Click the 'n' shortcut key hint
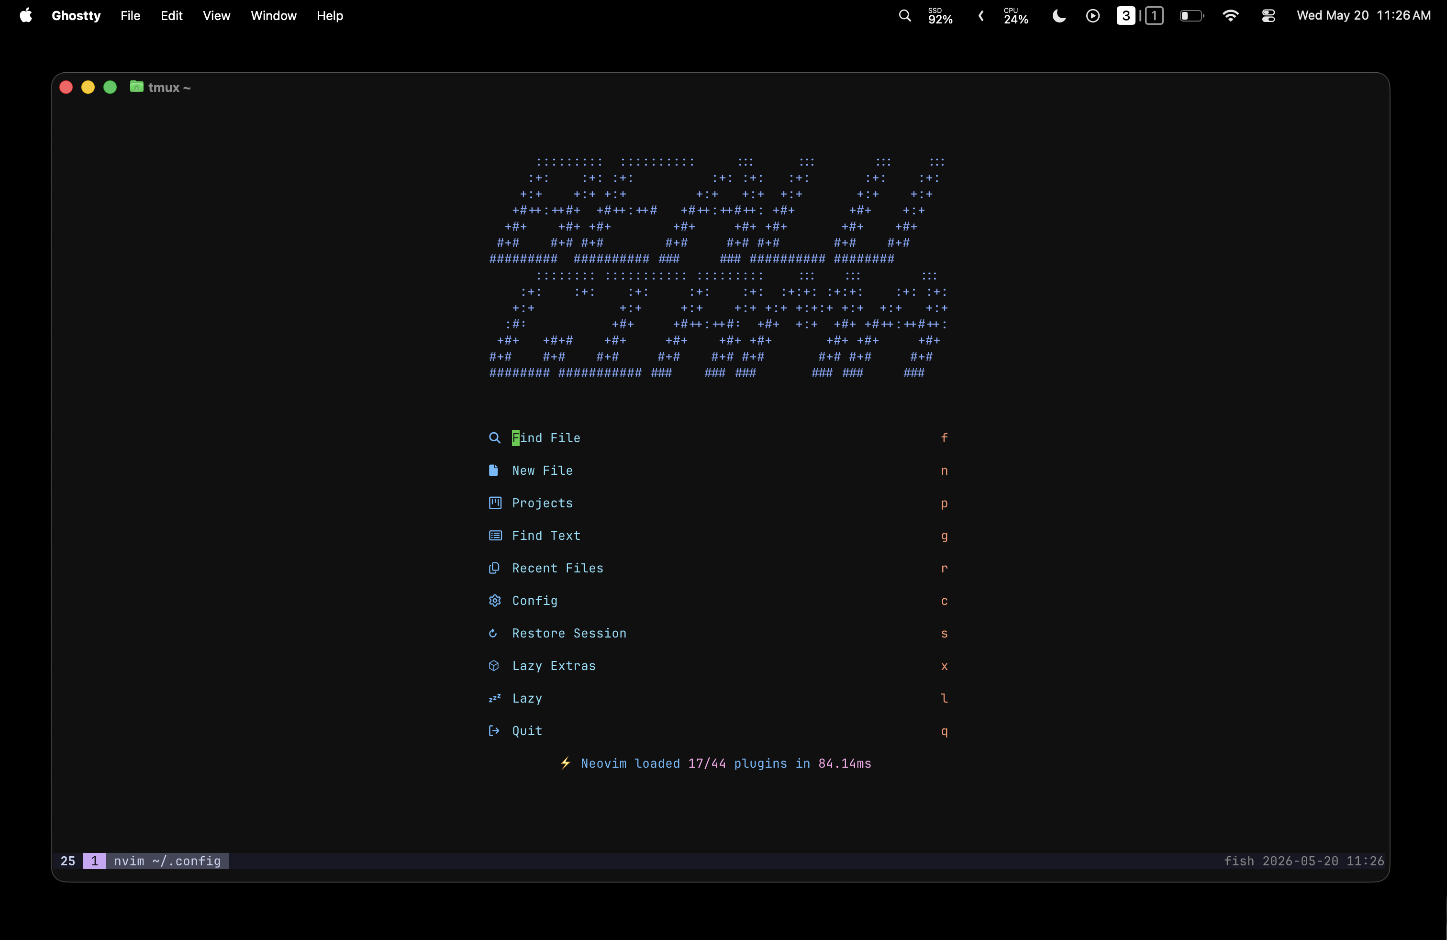 coord(944,470)
